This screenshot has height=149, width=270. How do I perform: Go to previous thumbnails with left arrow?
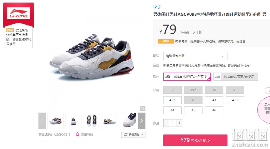tap(42, 121)
